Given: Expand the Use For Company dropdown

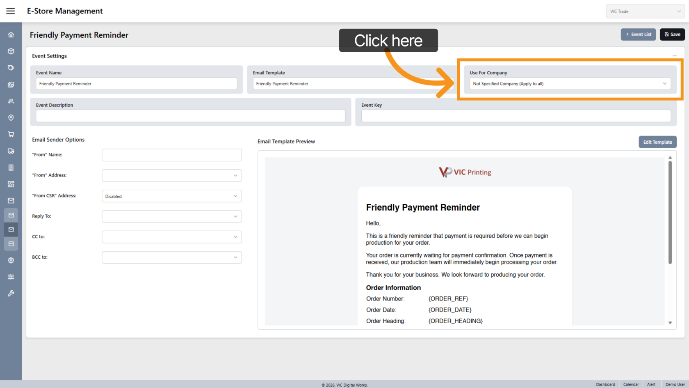Looking at the screenshot, I should pyautogui.click(x=570, y=84).
